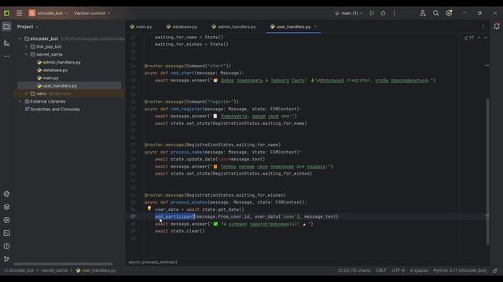Open the Project view options dropdown

(x=28, y=27)
